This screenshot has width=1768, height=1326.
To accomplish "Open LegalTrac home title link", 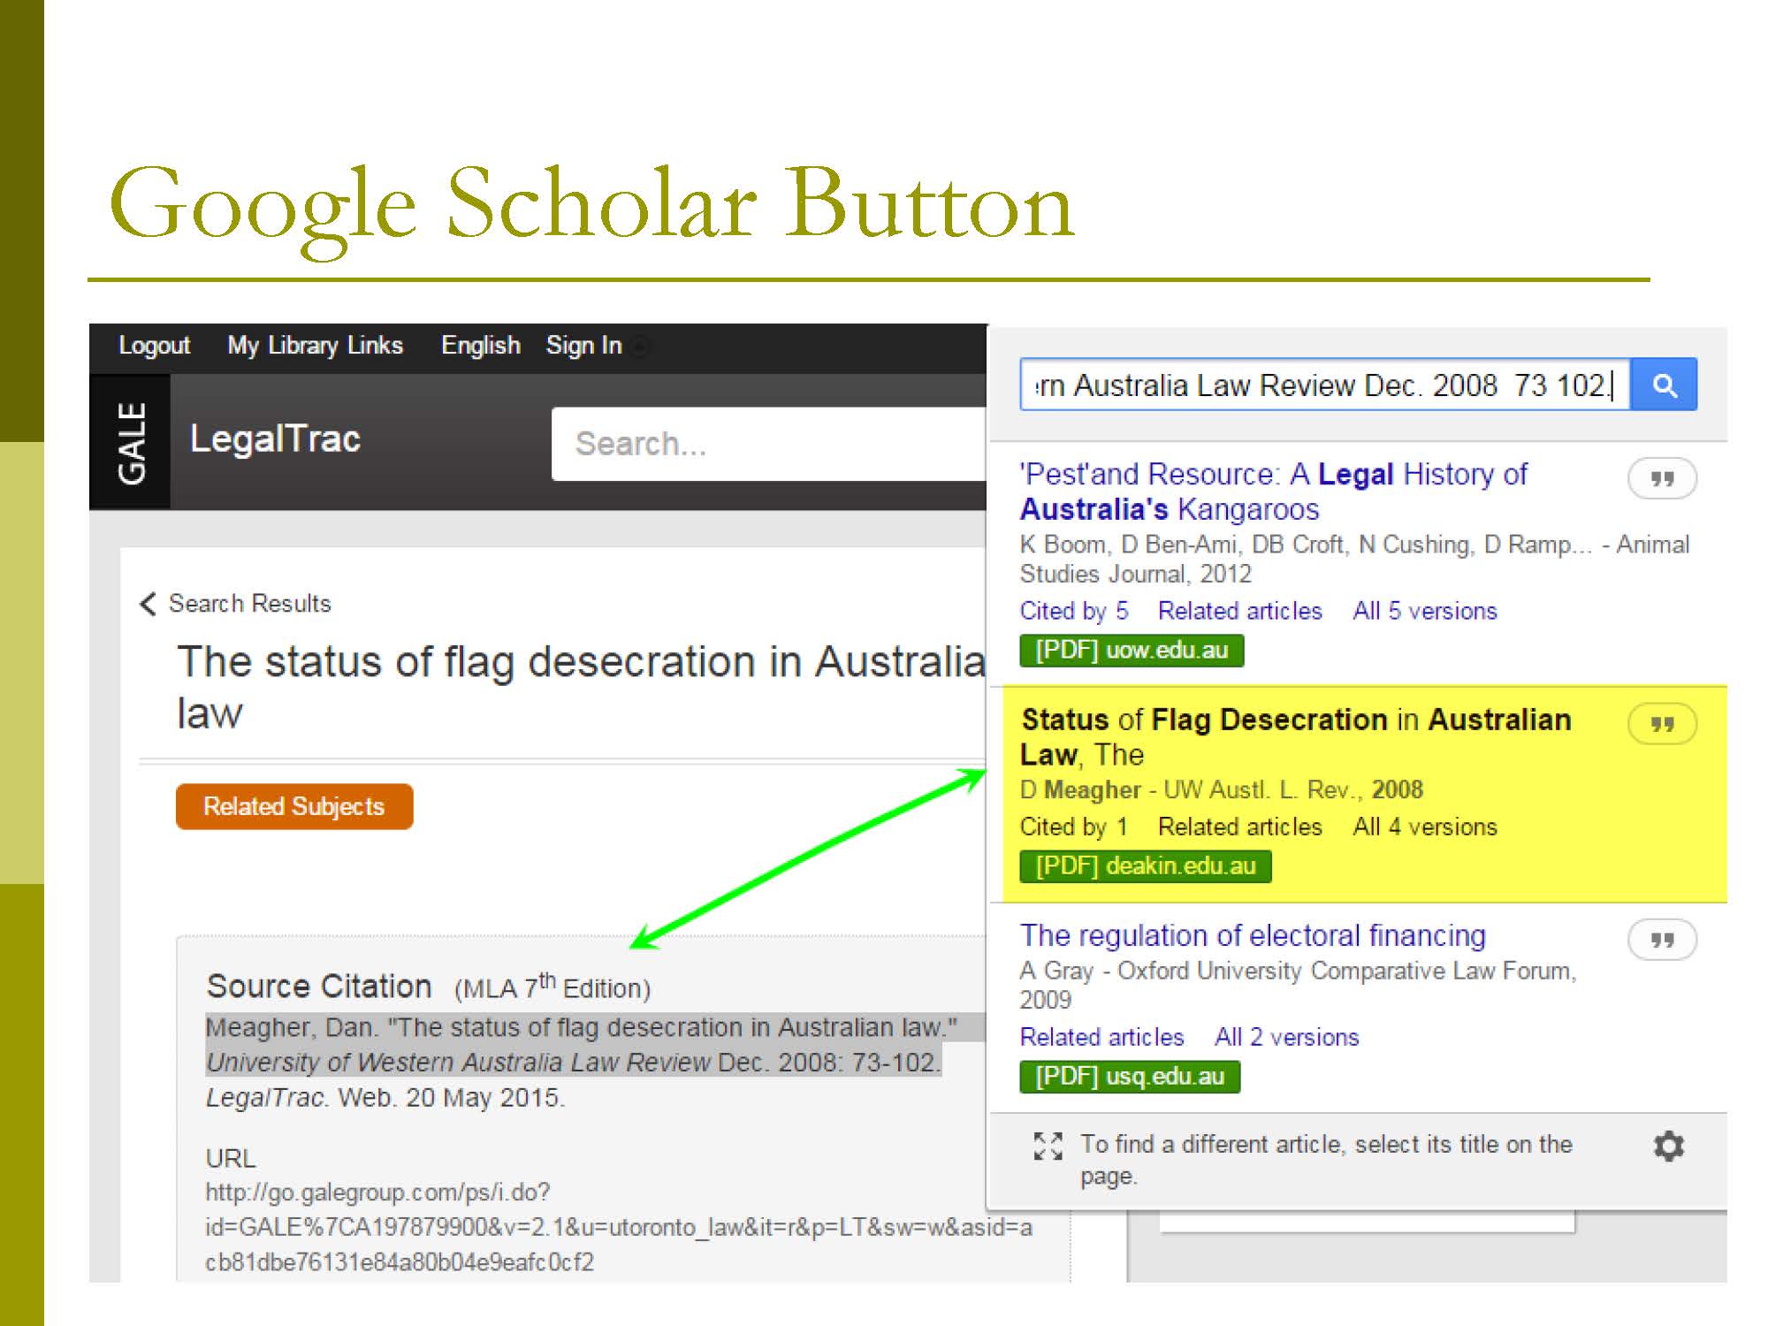I will pyautogui.click(x=275, y=438).
